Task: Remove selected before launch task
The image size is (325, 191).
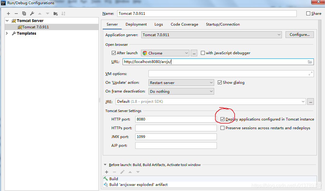Action: point(114,172)
